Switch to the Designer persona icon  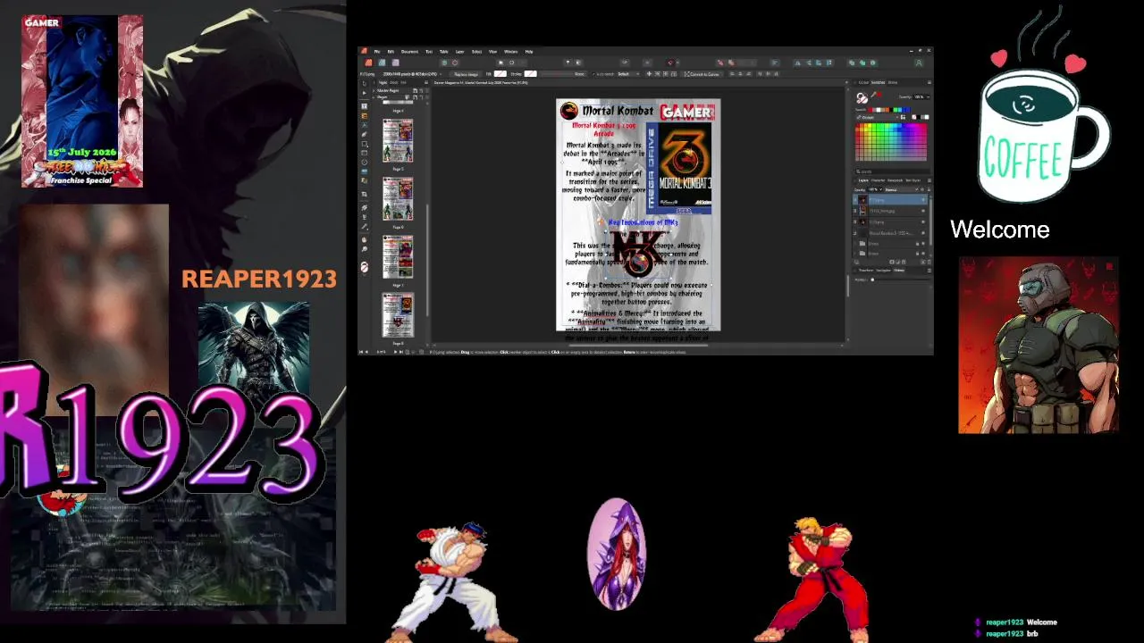coord(382,63)
